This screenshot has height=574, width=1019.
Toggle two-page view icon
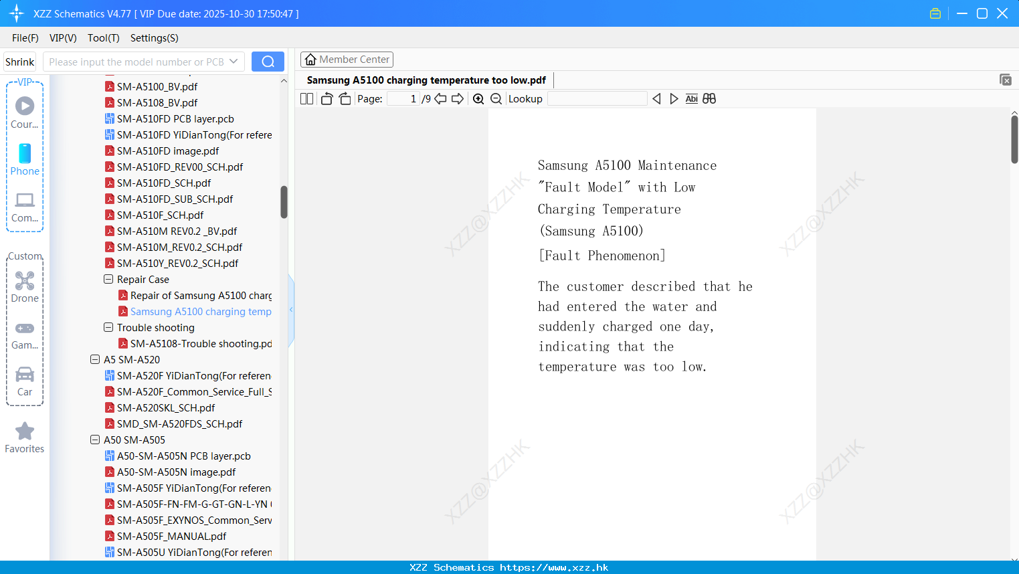point(306,99)
